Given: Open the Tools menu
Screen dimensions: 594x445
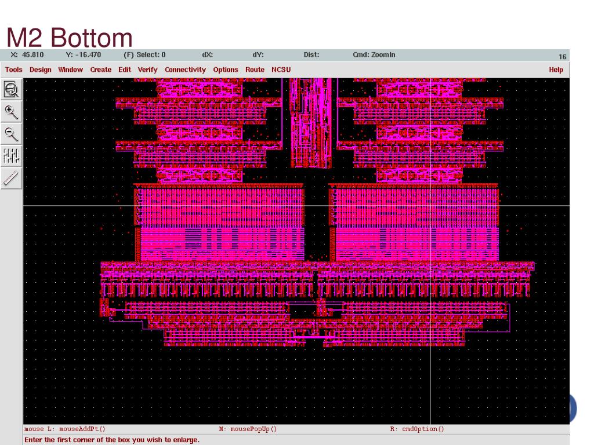Looking at the screenshot, I should tap(14, 70).
